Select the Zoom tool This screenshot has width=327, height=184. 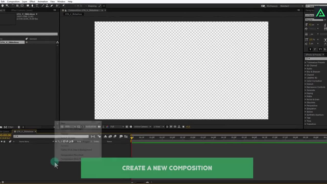(7, 6)
